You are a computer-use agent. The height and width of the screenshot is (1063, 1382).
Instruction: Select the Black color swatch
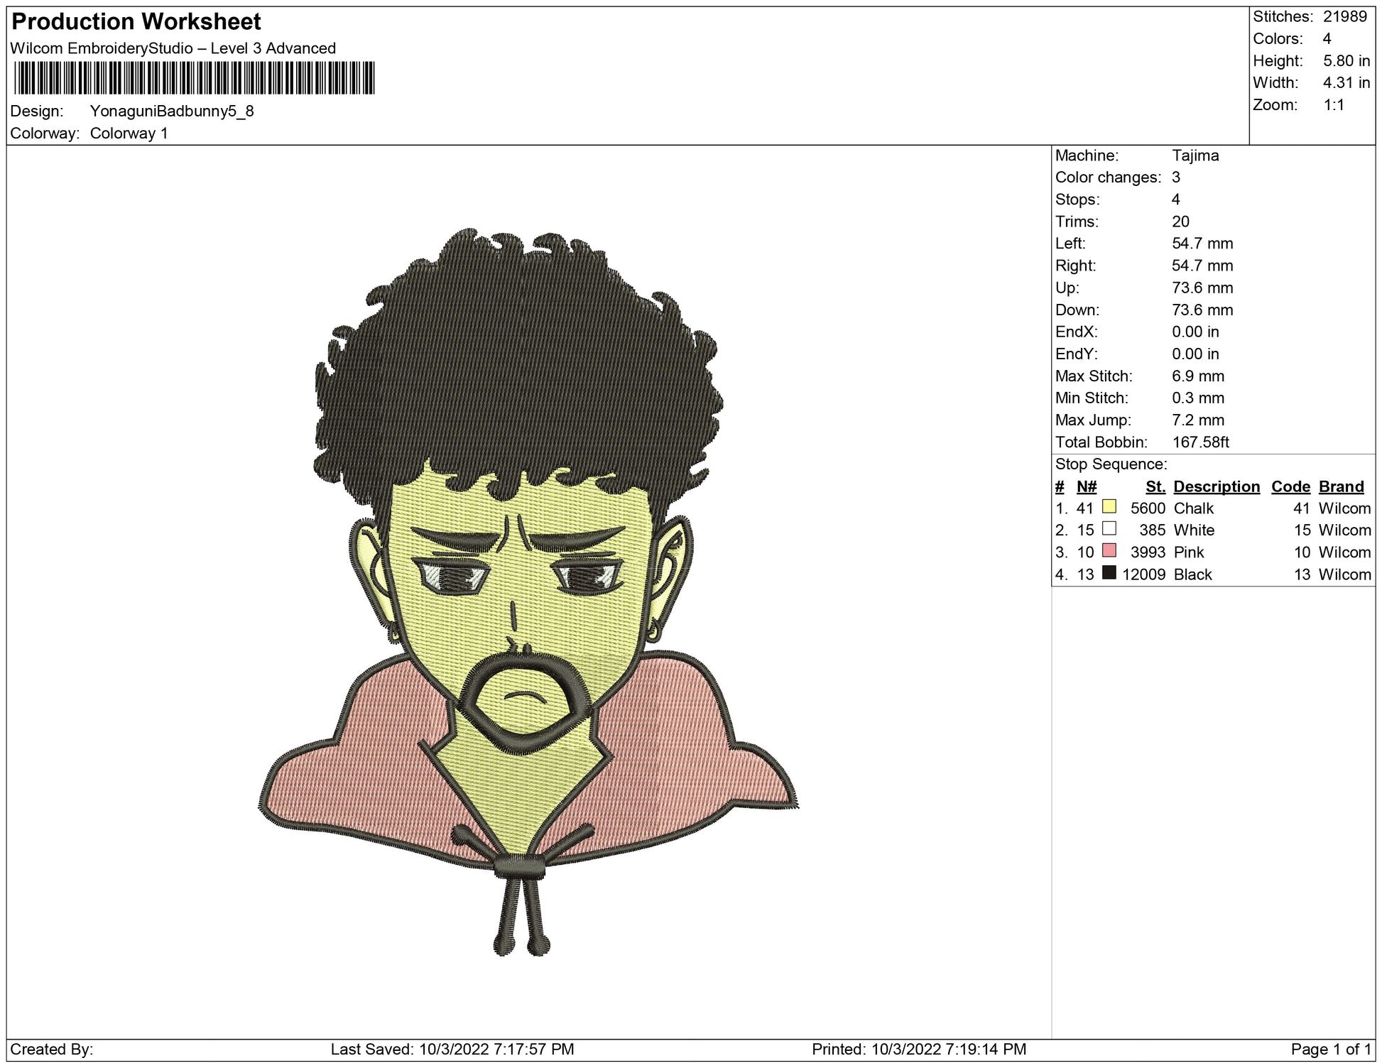[1109, 573]
